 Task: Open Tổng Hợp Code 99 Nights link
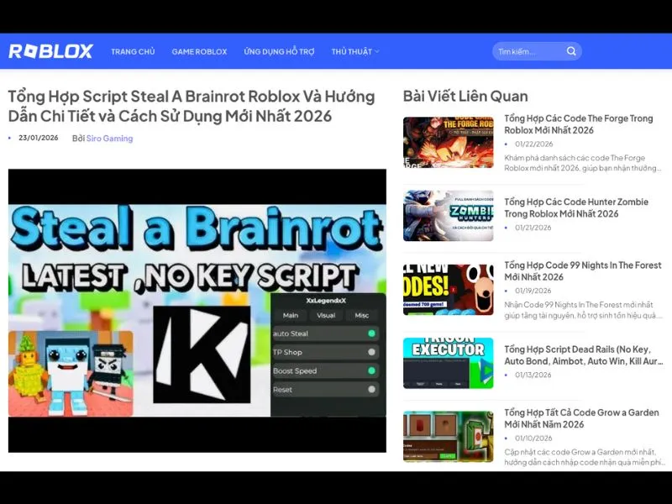coord(583,271)
